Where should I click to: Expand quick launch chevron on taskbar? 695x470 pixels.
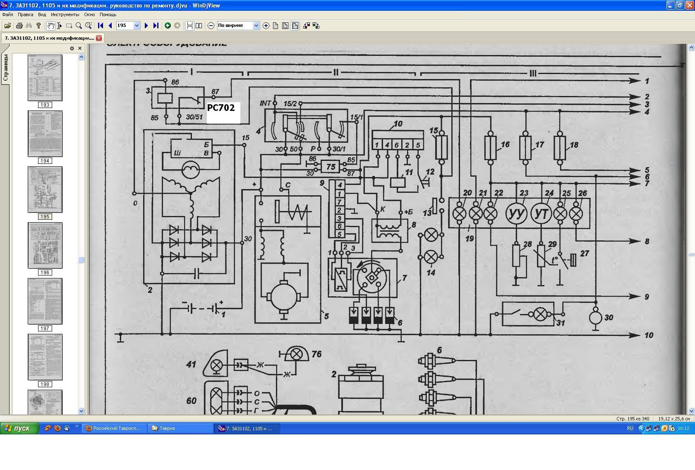tap(77, 427)
